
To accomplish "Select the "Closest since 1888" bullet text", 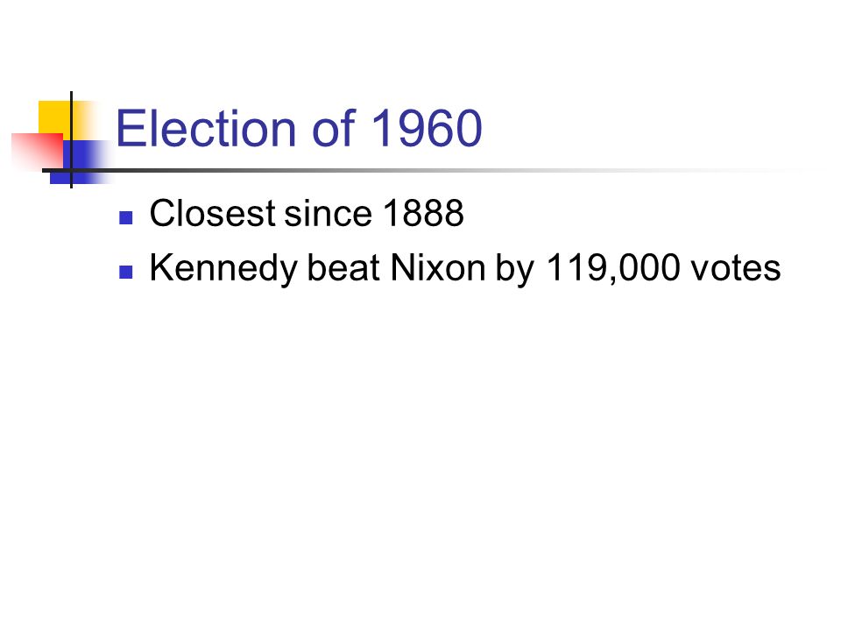I will coord(307,213).
